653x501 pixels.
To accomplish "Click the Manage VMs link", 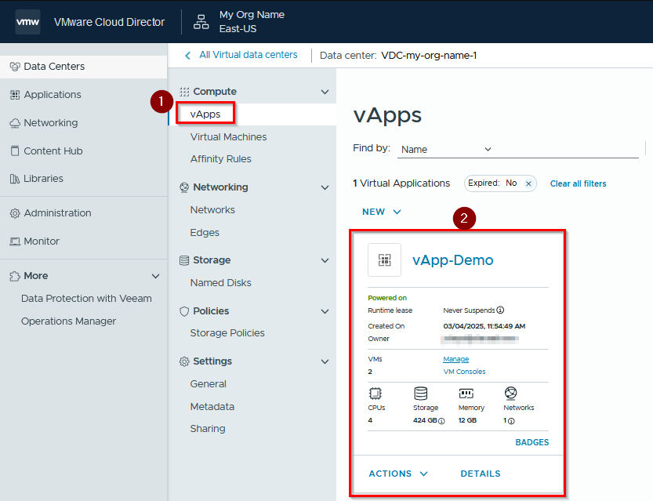I will [455, 359].
